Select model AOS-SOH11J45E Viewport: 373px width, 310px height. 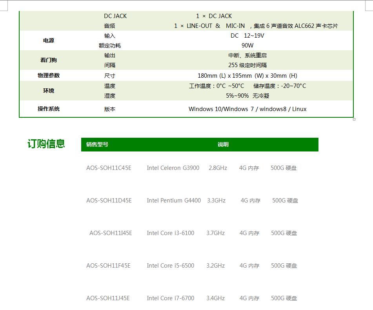108,298
